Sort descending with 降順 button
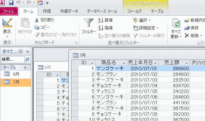Viewport: 205px width, 121px height. pos(106,28)
